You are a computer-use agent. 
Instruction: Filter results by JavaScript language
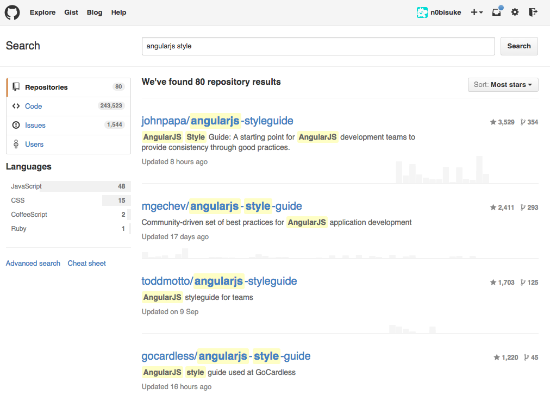68,186
